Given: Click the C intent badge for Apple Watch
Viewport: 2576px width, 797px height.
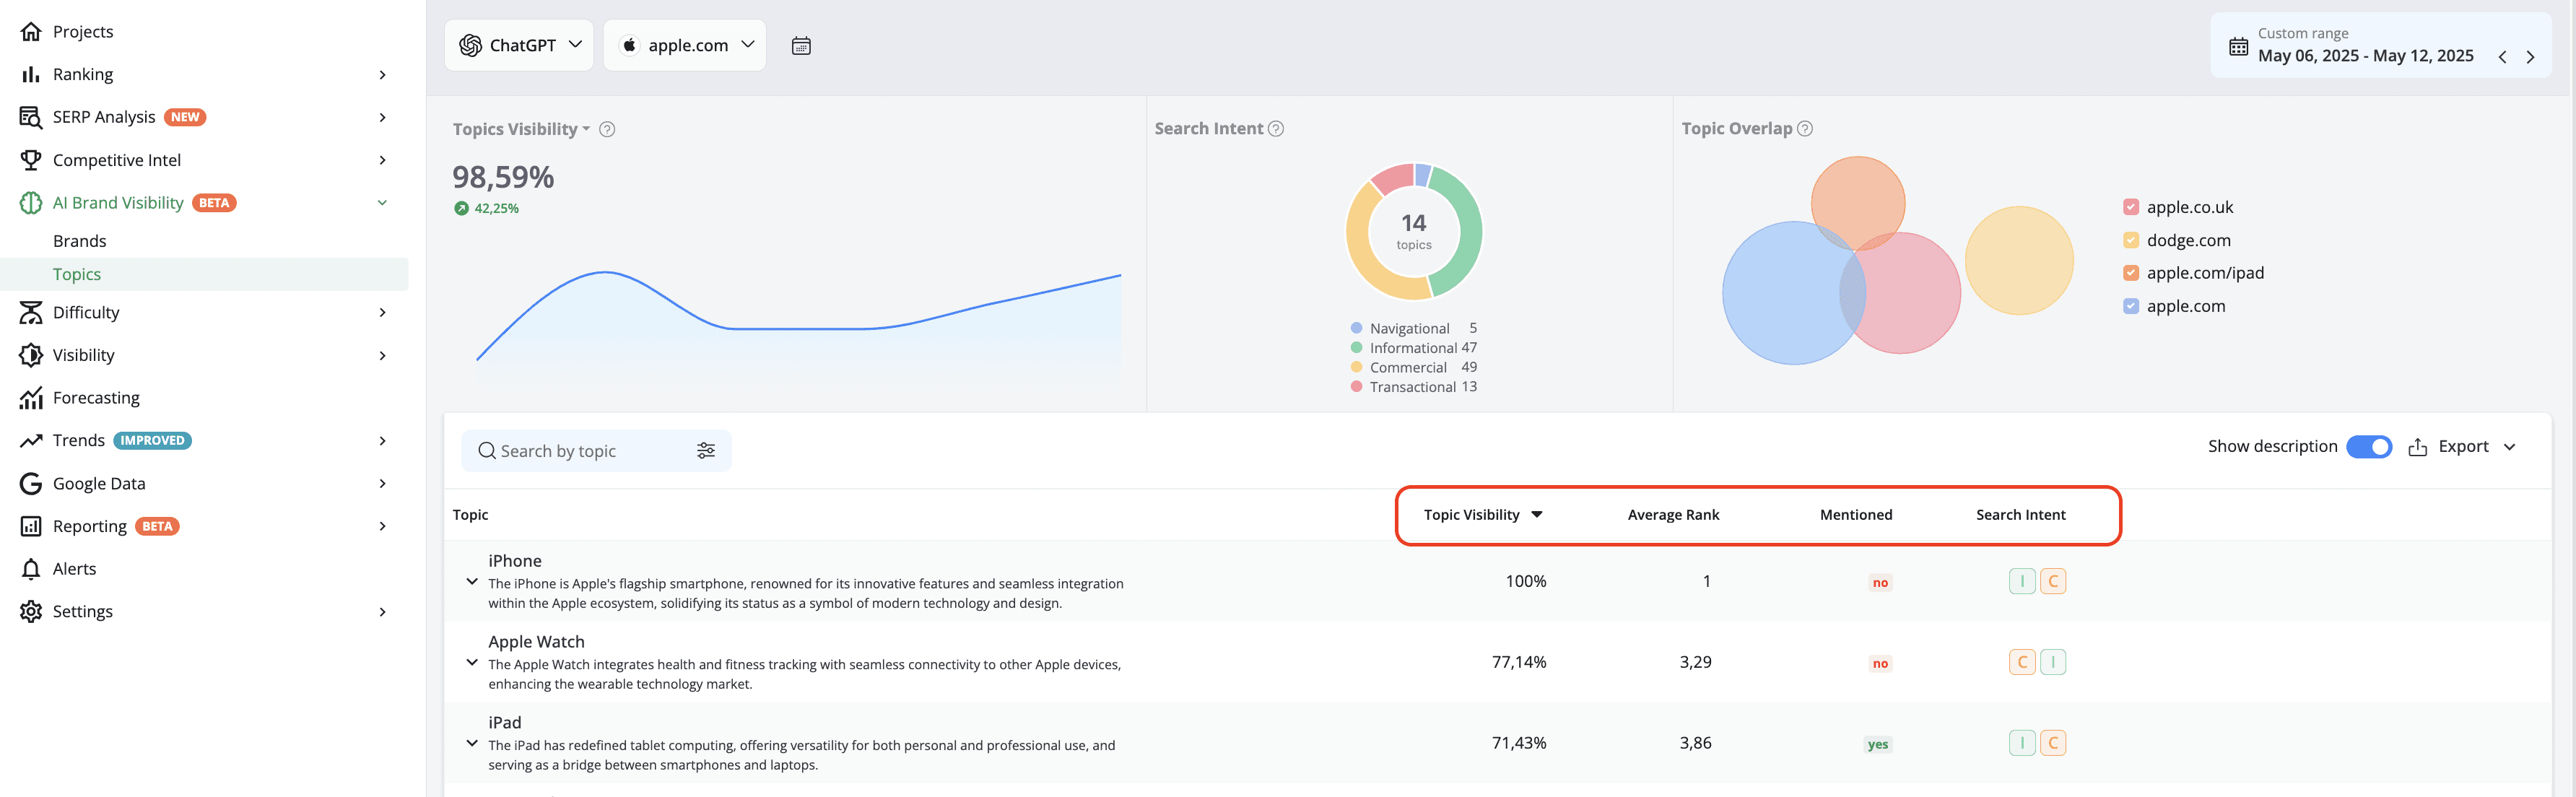Looking at the screenshot, I should coord(2022,663).
